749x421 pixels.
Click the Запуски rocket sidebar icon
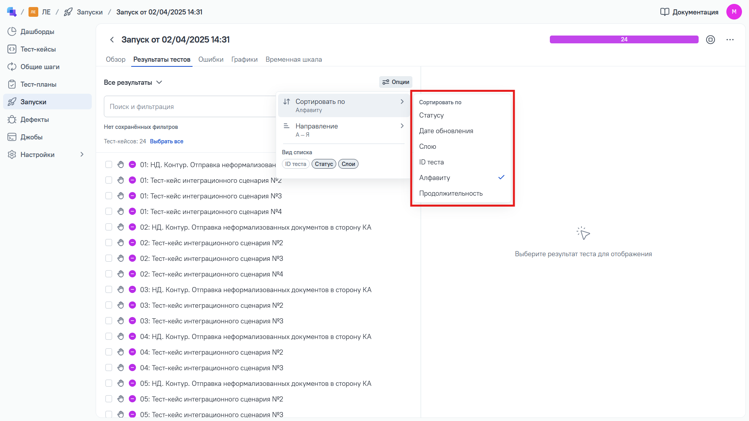point(12,102)
